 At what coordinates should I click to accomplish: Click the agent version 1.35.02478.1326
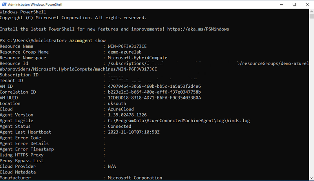127,115
